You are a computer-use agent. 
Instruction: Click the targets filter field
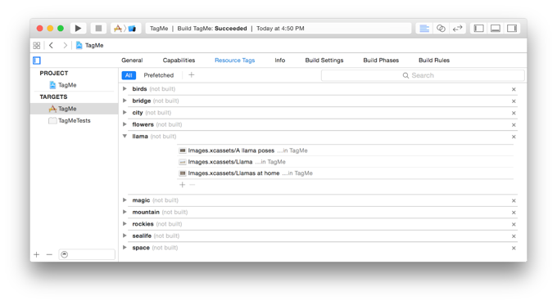click(x=87, y=254)
